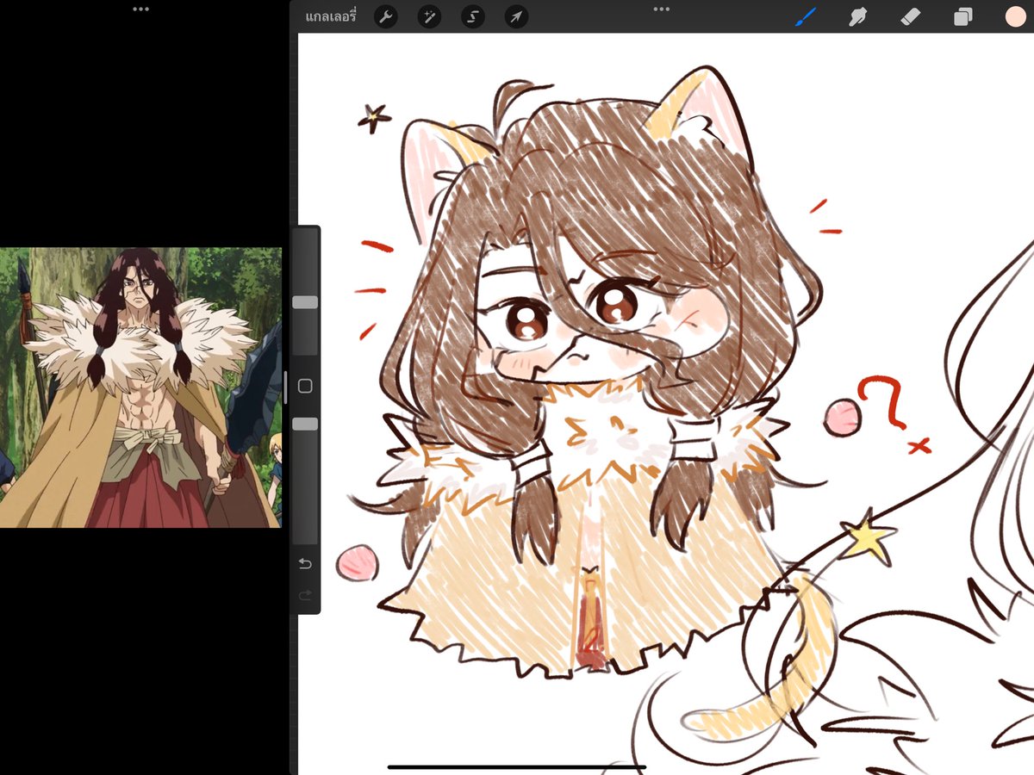Image resolution: width=1034 pixels, height=775 pixels.
Task: Select the Transform arrow tool
Action: click(x=516, y=16)
